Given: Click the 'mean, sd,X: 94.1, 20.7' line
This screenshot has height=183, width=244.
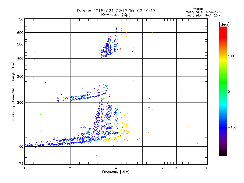Looking at the screenshot, I should click(203, 15).
